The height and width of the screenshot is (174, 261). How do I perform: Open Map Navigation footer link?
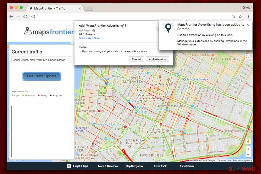(x=134, y=166)
